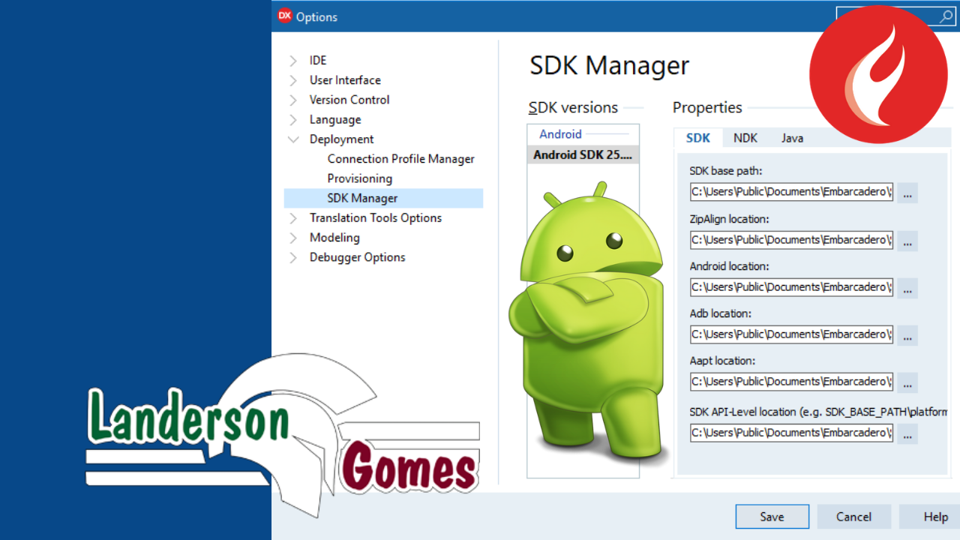The height and width of the screenshot is (540, 960).
Task: Select Modeling in the options tree
Action: click(x=334, y=238)
